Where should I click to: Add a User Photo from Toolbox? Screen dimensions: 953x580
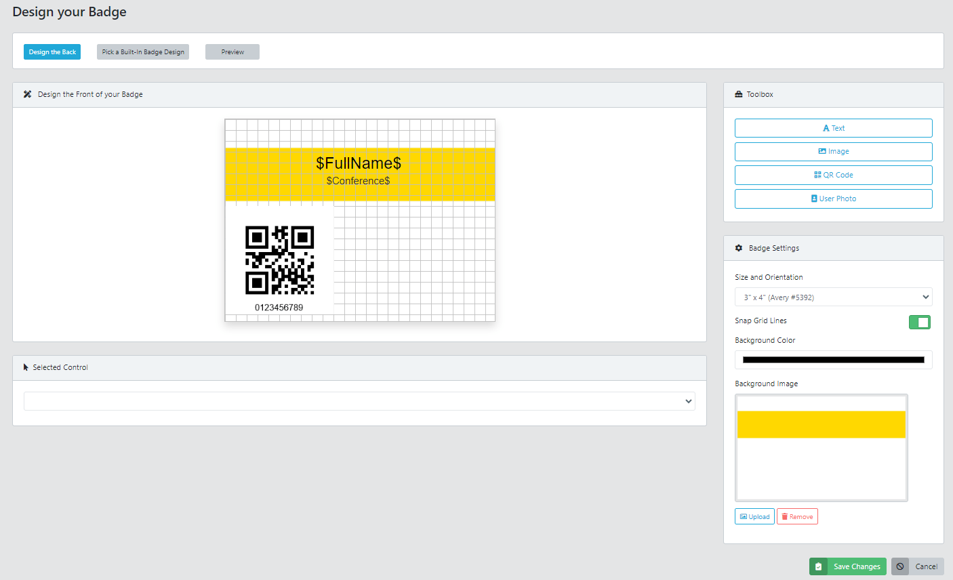[x=834, y=199]
